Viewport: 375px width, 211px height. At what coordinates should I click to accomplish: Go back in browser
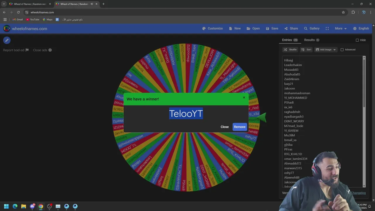tap(4, 12)
